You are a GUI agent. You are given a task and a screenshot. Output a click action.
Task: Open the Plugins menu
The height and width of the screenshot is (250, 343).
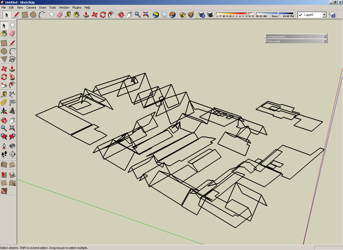pos(77,8)
